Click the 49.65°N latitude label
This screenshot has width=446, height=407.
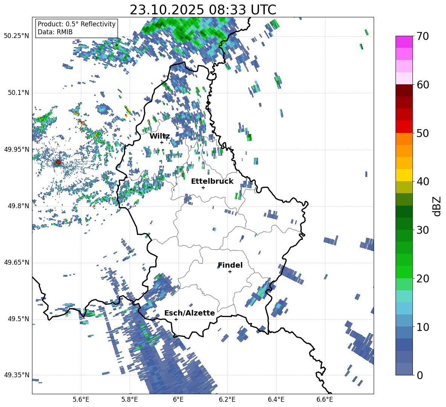click(16, 262)
